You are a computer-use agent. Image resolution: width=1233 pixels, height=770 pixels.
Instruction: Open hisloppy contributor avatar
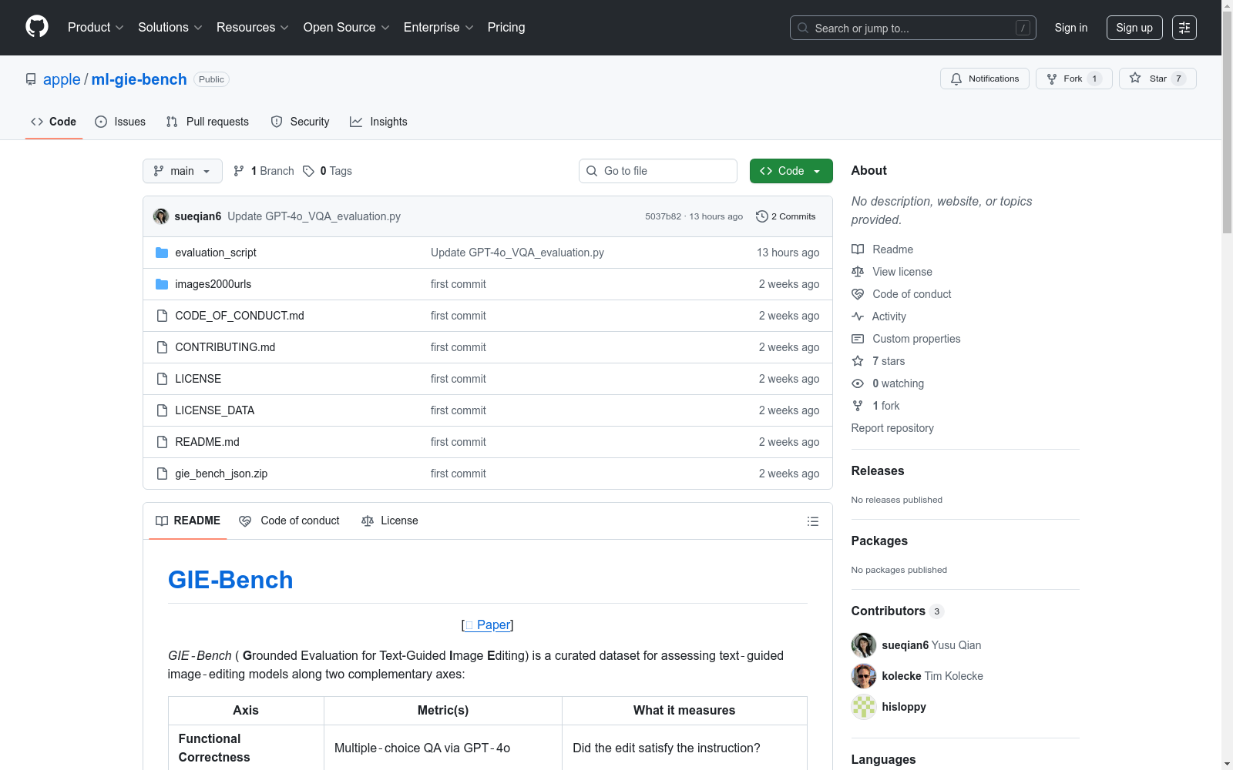[x=864, y=707]
